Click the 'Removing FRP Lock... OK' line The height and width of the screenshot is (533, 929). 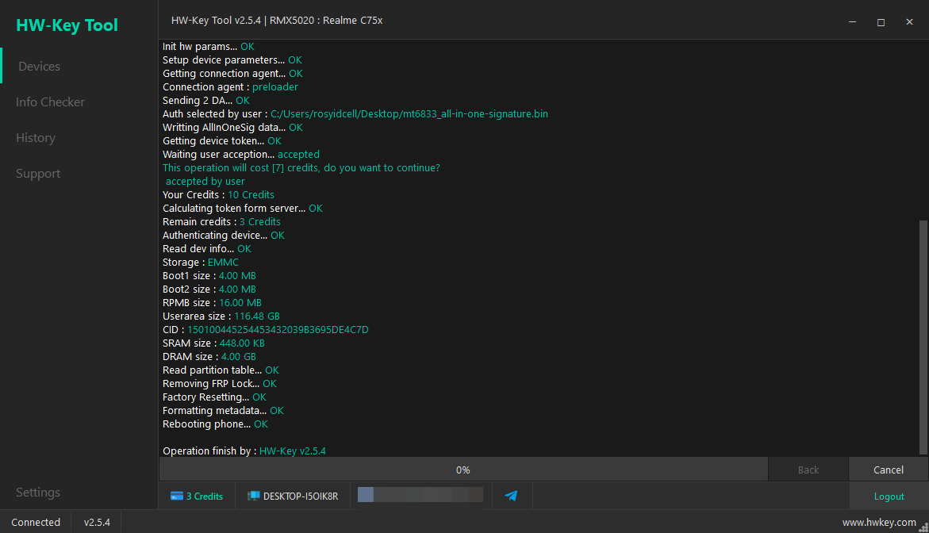point(220,384)
